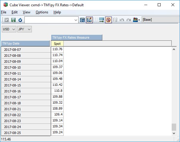Click the export grid arrow icon
Viewport: 180px width, 142px height.
point(101,20)
